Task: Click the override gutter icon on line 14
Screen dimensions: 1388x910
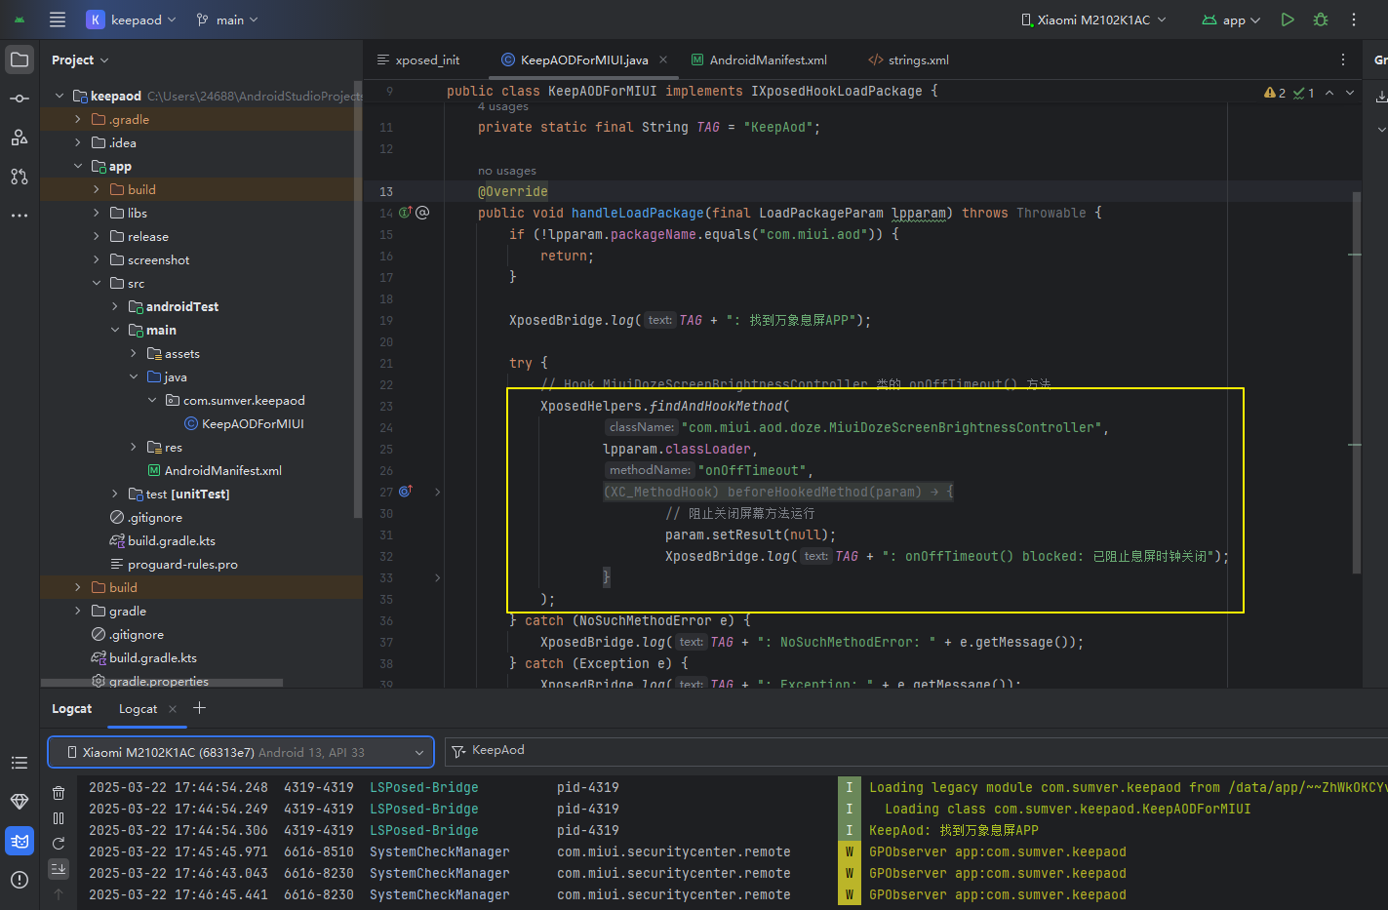Action: pyautogui.click(x=406, y=213)
